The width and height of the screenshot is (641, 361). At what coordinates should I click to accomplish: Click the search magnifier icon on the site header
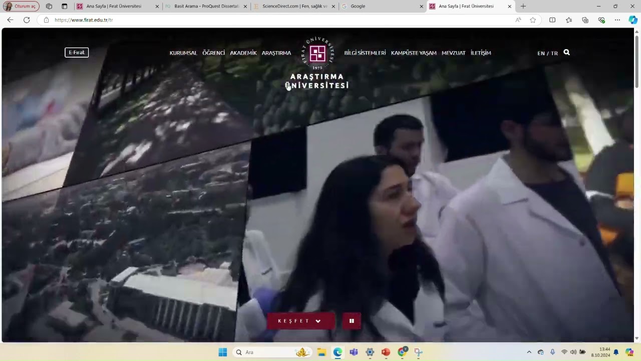pyautogui.click(x=566, y=52)
